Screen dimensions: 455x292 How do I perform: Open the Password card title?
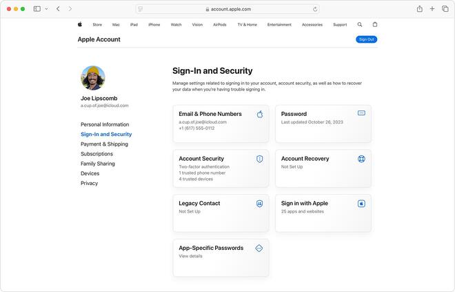[x=294, y=114]
